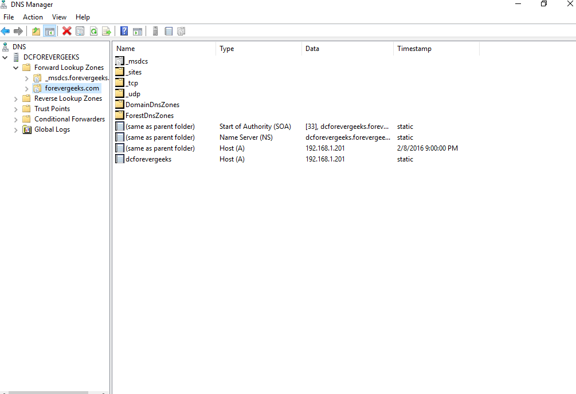Click the tree pane horizontal scrollbar
Screen dimensions: 576x394
[x=48, y=392]
